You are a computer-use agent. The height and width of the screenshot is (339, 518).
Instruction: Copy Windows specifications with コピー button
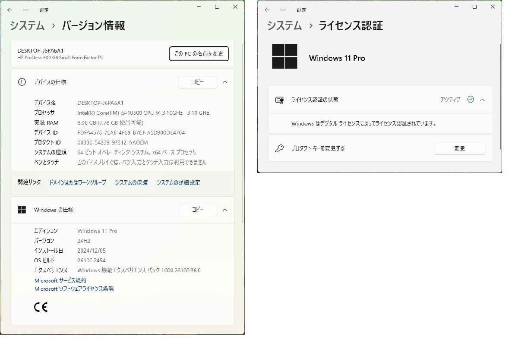[x=198, y=210]
